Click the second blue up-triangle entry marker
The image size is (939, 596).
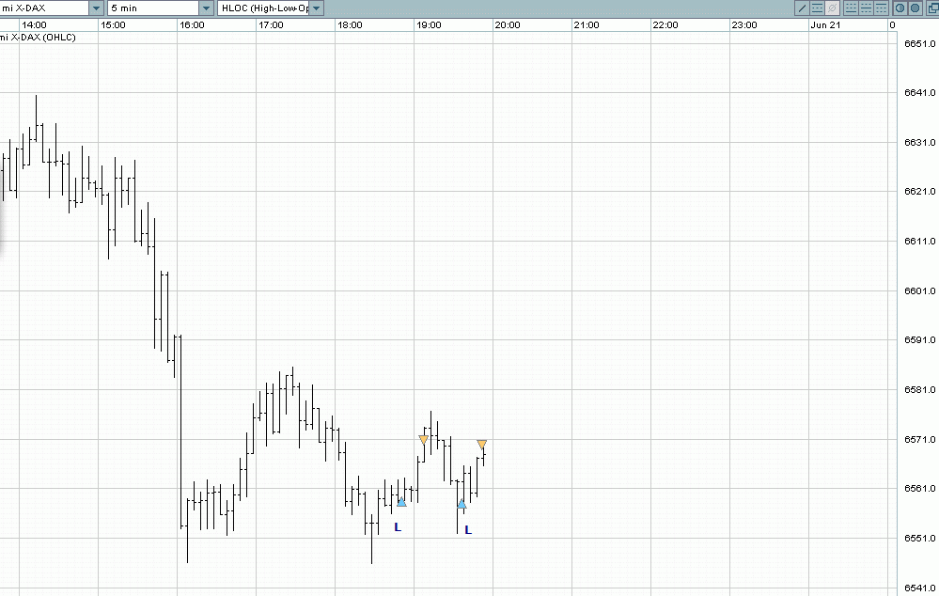coord(462,505)
